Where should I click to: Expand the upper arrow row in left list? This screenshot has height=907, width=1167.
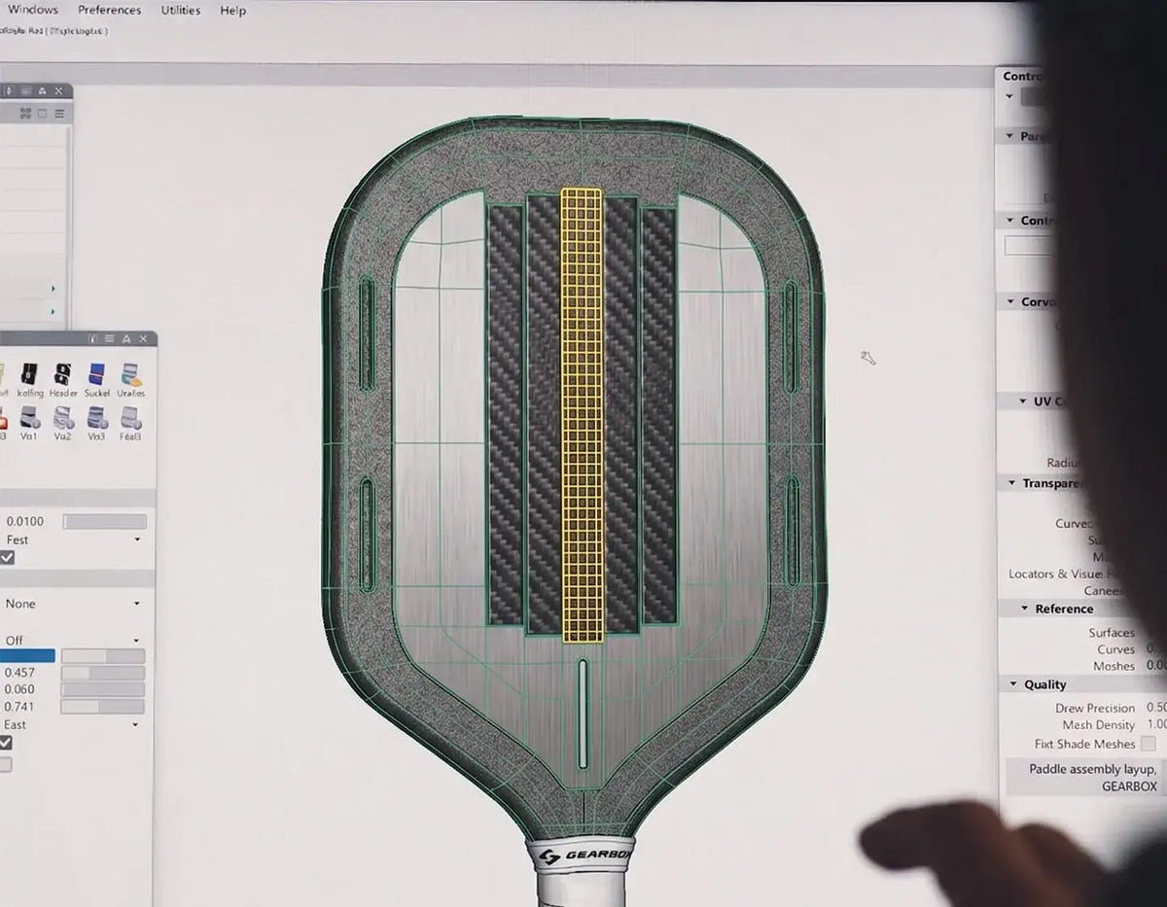pyautogui.click(x=53, y=289)
